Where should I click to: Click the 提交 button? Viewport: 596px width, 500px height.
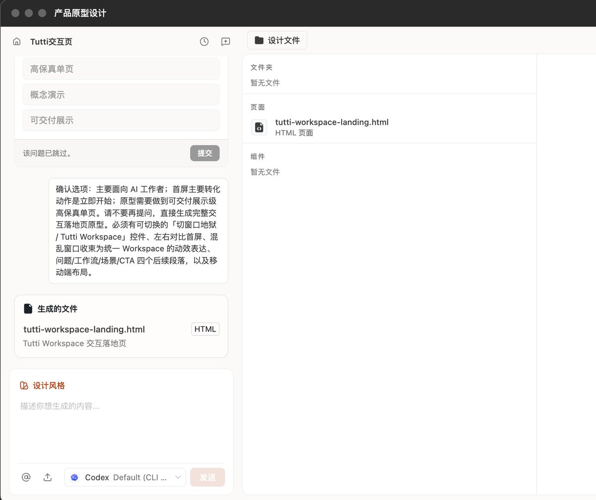click(x=205, y=153)
